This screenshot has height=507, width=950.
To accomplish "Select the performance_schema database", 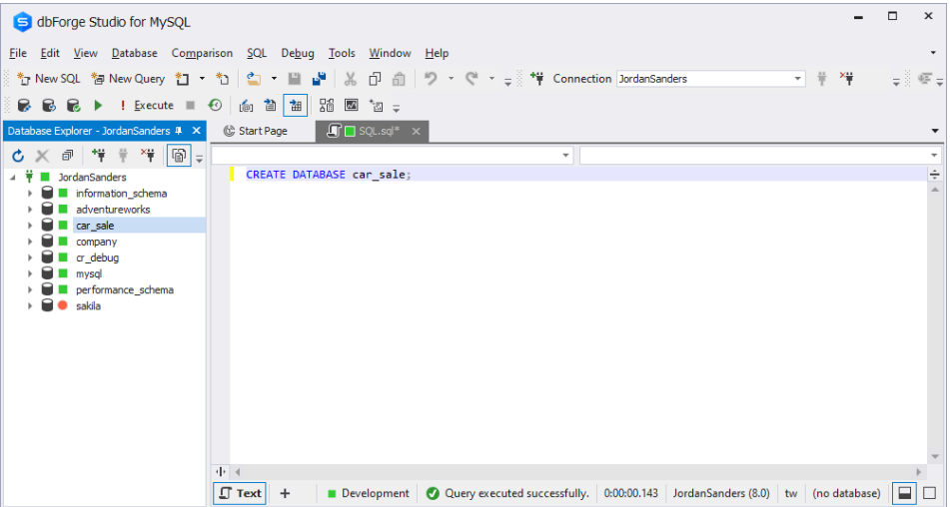I will [124, 289].
